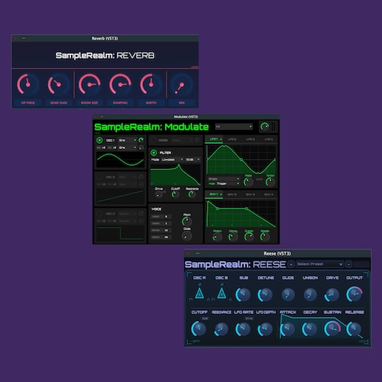This screenshot has height=382, width=382.
Task: Click the OUTPUT knob in Reese
Action: 354,294
